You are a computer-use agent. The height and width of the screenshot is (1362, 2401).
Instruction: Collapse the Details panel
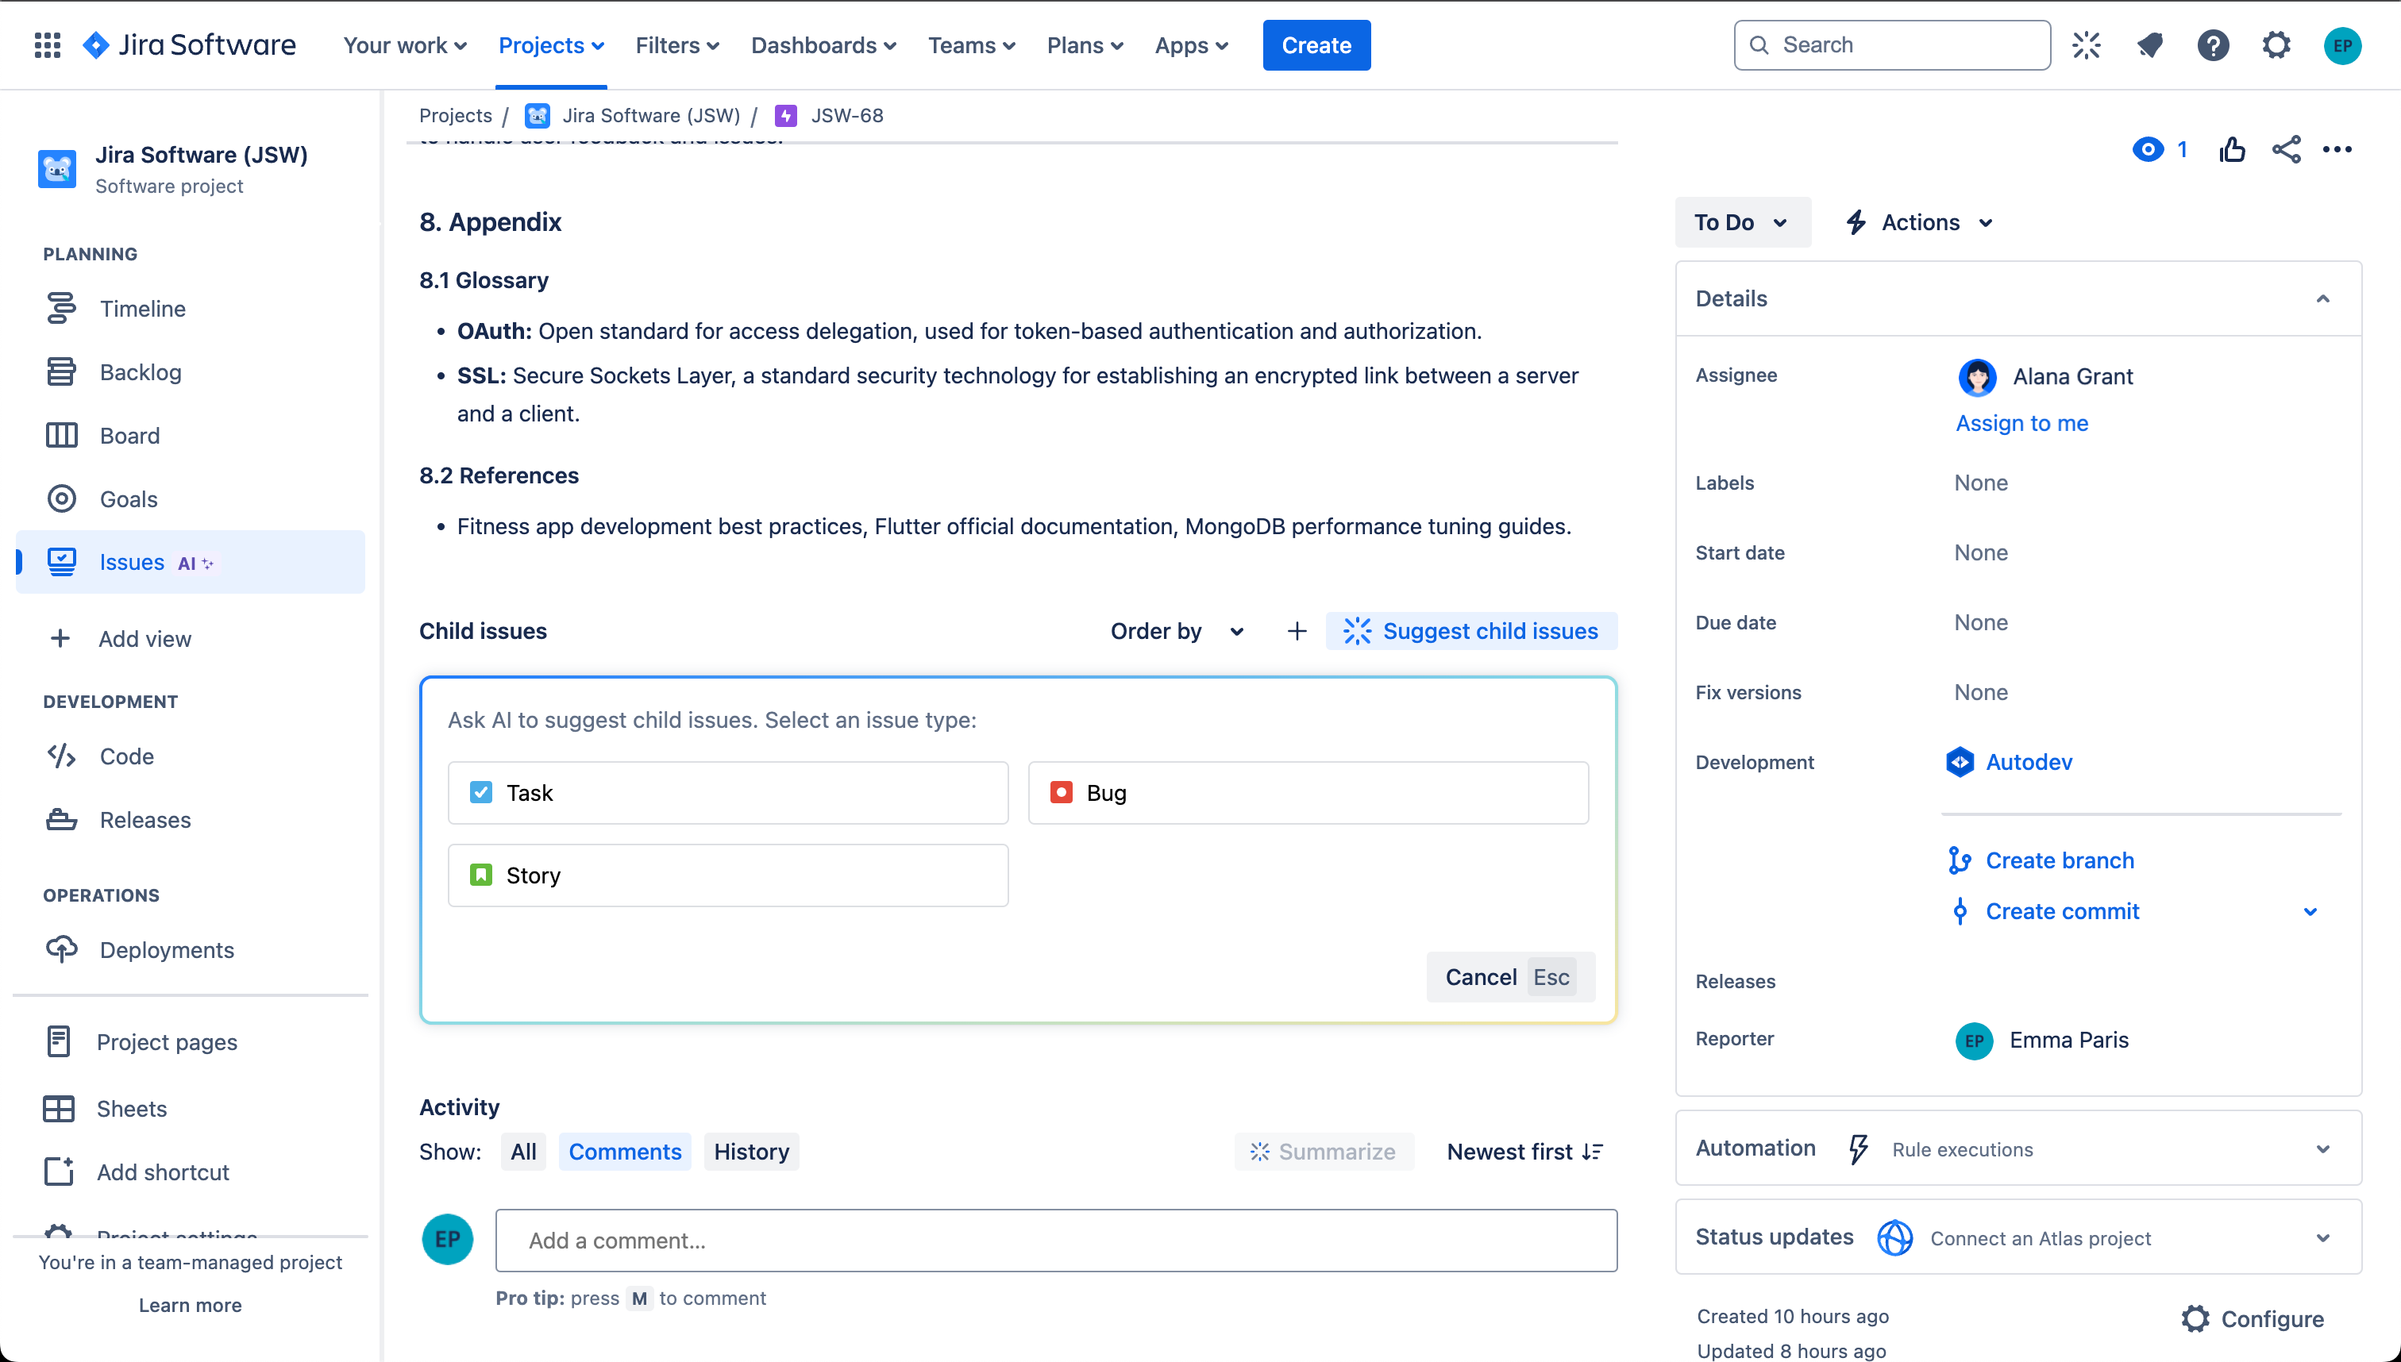(x=2322, y=298)
